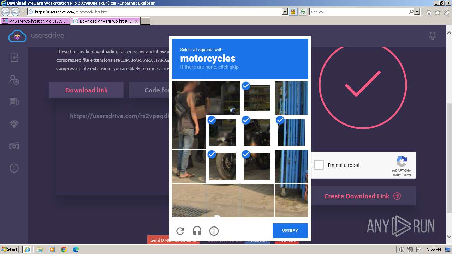This screenshot has height=254, width=452.
Task: Click the diamond premium sidebar icon
Action: 14,124
